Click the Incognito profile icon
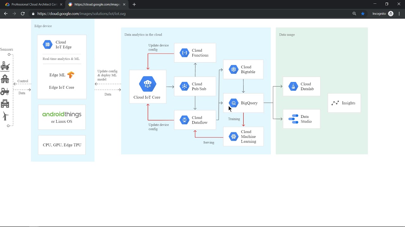 391,14
